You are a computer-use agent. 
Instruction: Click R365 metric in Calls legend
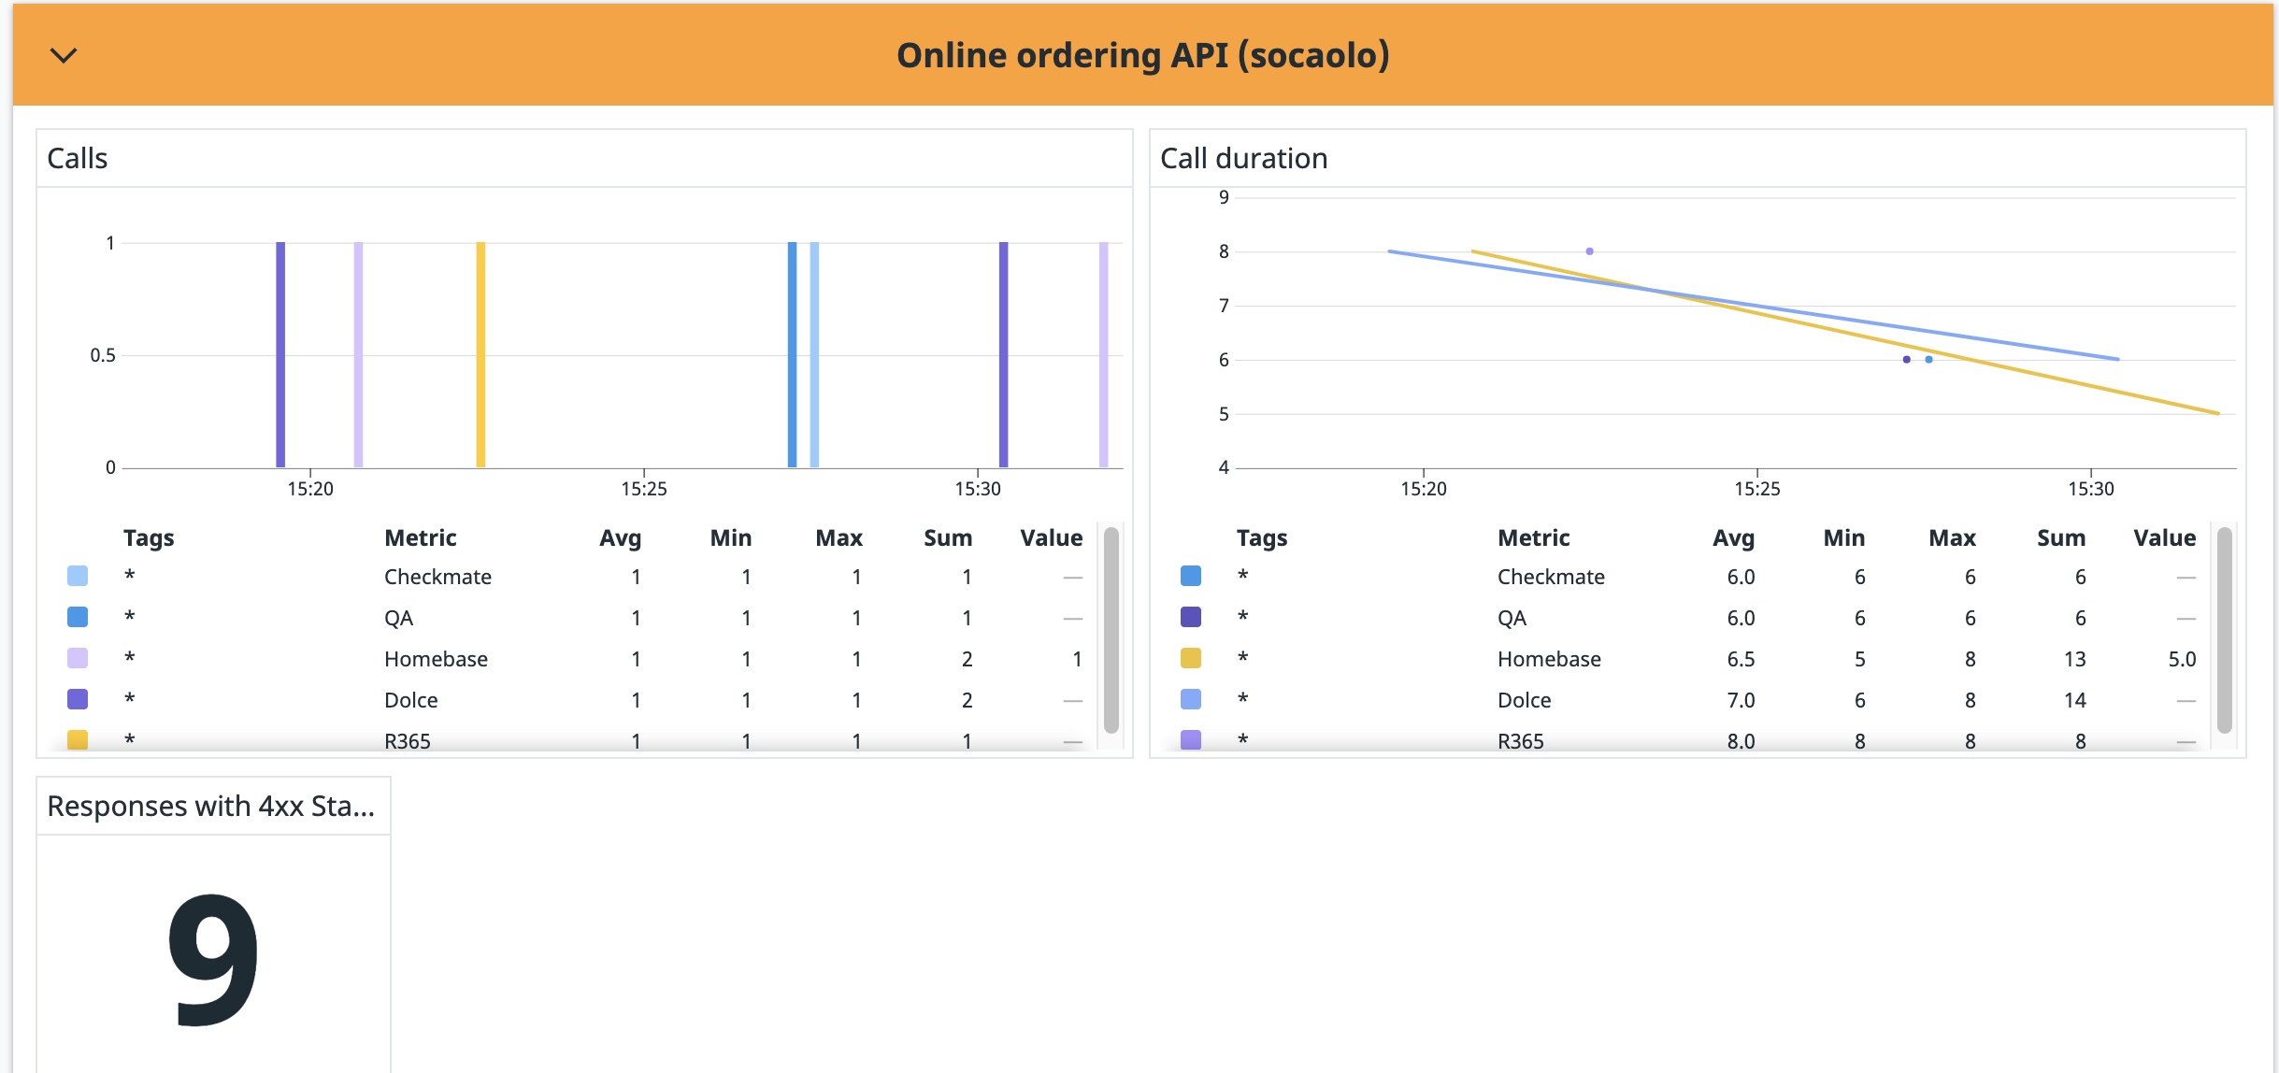(408, 741)
